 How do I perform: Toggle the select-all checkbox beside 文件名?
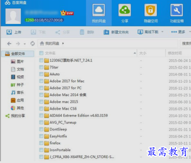coord(41,53)
